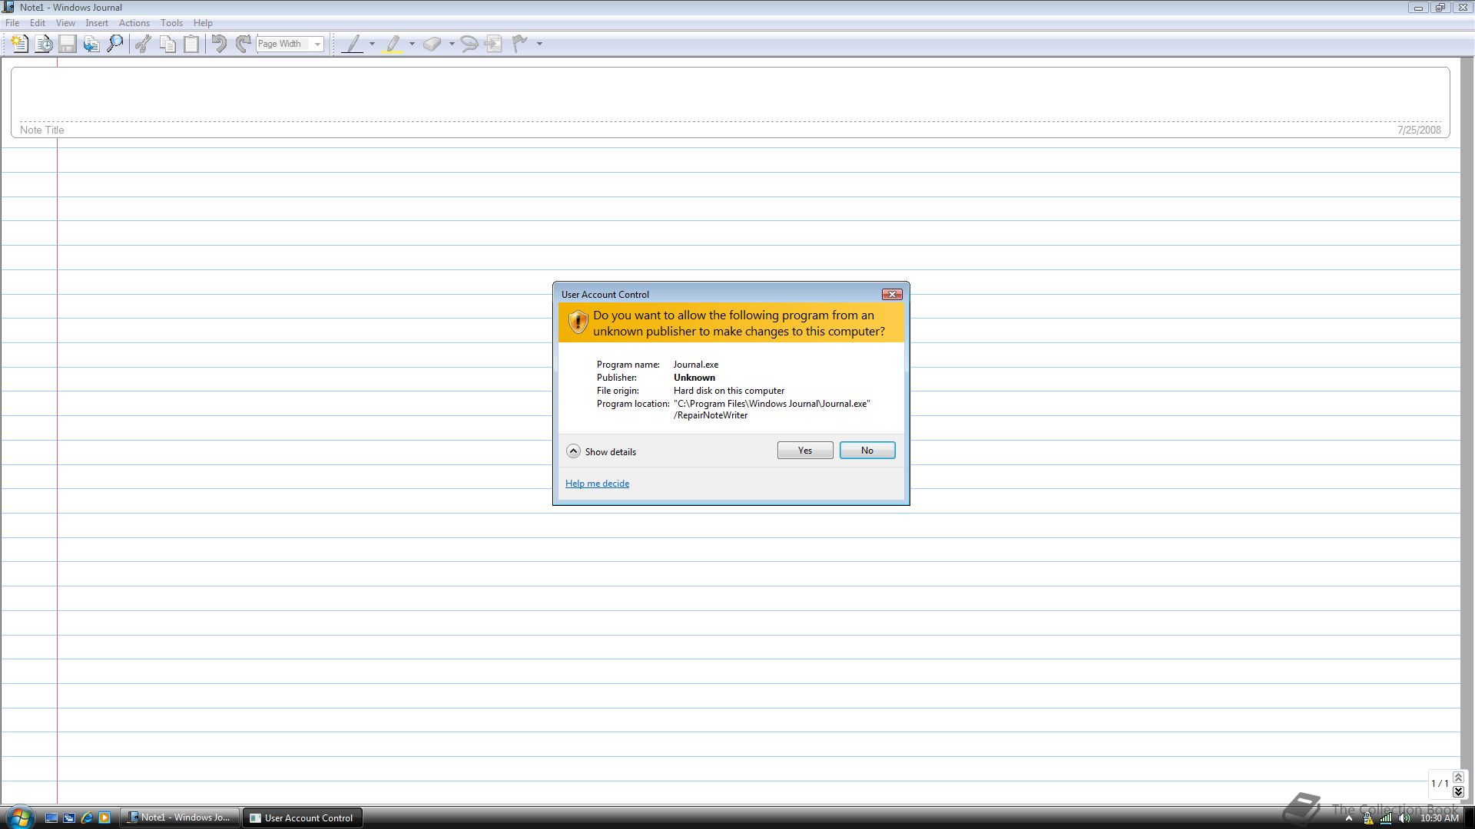Expand the Highlighter options arrow
The height and width of the screenshot is (829, 1475).
coord(413,44)
